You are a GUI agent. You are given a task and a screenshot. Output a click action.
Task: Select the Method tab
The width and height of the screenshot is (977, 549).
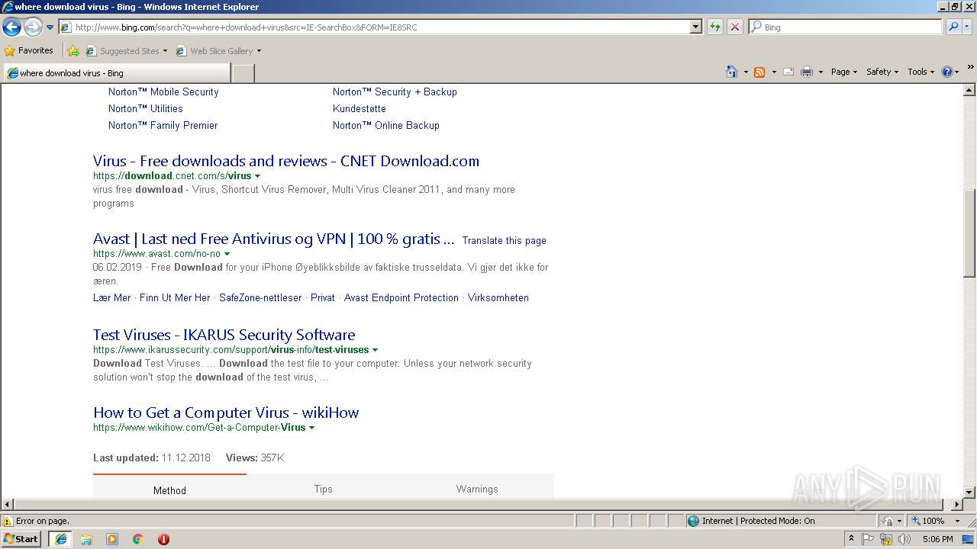(169, 490)
